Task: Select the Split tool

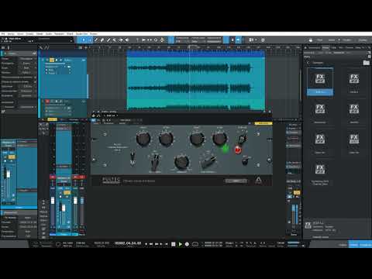Action: point(96,40)
